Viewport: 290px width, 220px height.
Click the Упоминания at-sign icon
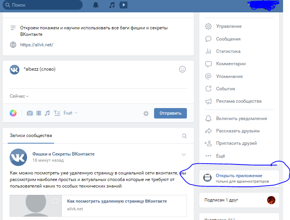(x=208, y=76)
